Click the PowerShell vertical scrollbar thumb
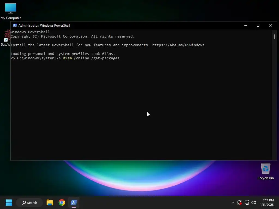This screenshot has width=279, height=209. click(x=275, y=36)
